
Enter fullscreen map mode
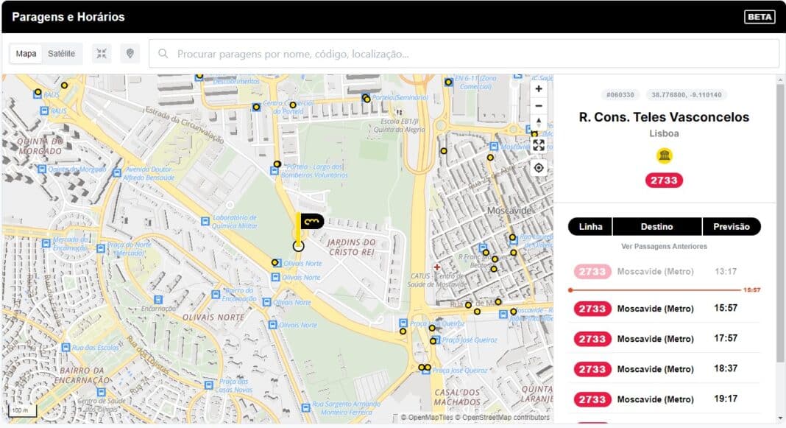pyautogui.click(x=539, y=145)
